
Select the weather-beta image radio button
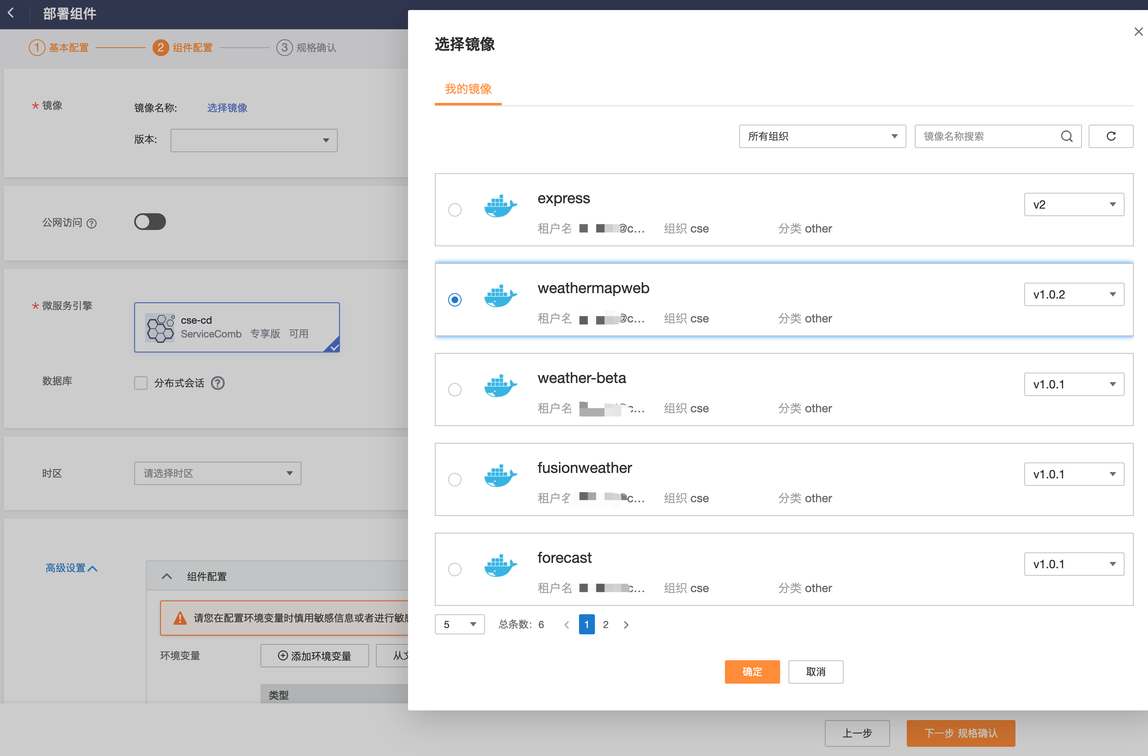pos(454,390)
